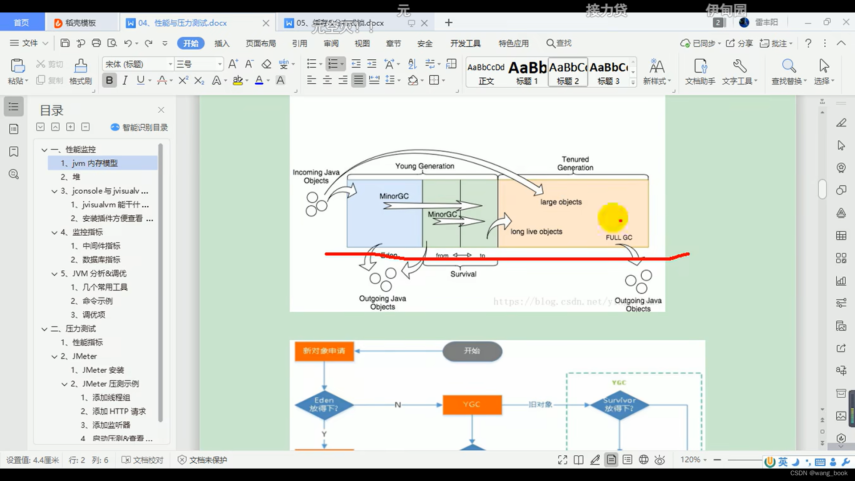Collapse the 4、监控指标 tree node
Image resolution: width=855 pixels, height=481 pixels.
(x=54, y=232)
